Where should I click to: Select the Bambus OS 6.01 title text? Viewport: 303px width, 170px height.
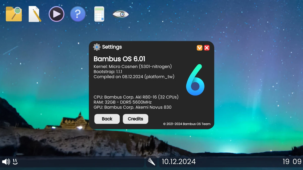pyautogui.click(x=119, y=59)
